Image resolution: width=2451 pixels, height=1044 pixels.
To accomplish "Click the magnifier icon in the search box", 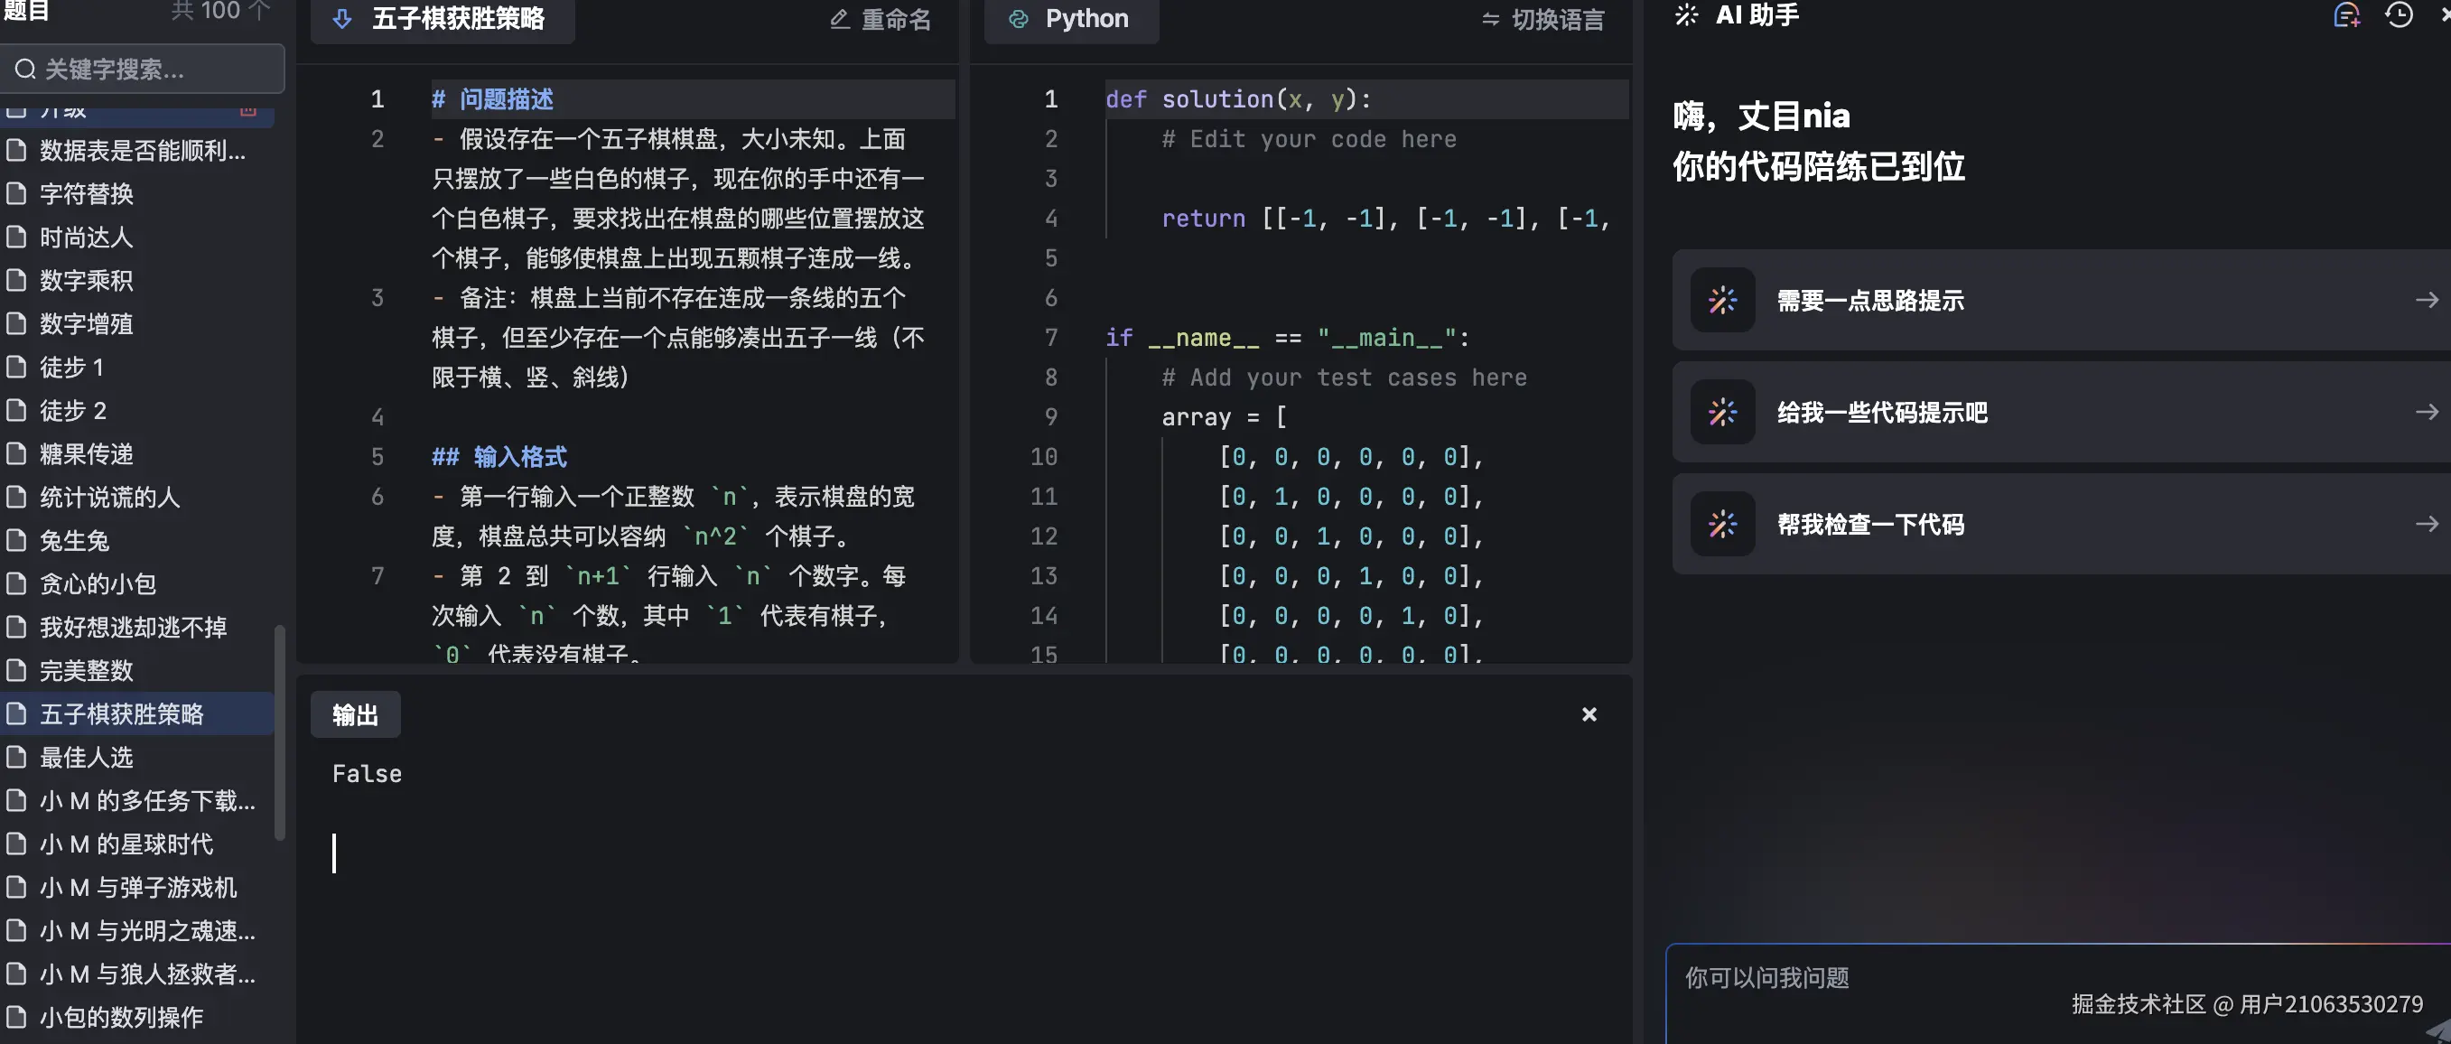I will [x=24, y=68].
